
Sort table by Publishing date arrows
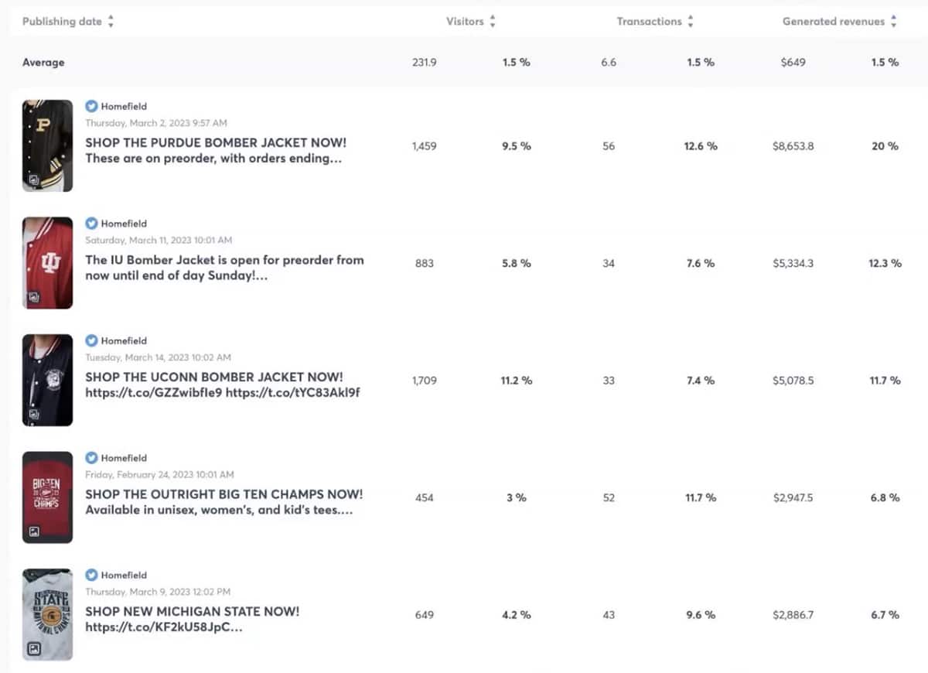(111, 22)
